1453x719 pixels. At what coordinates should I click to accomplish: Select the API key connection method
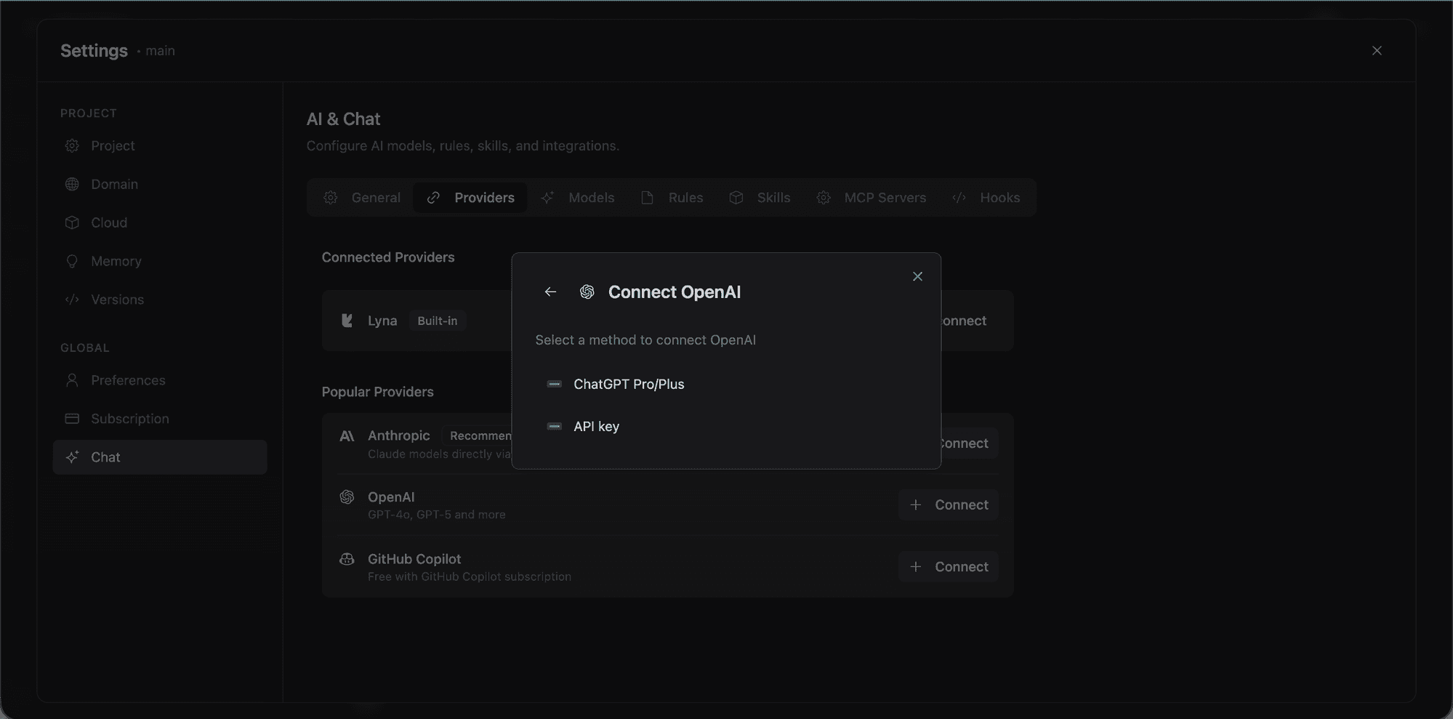[x=596, y=426]
